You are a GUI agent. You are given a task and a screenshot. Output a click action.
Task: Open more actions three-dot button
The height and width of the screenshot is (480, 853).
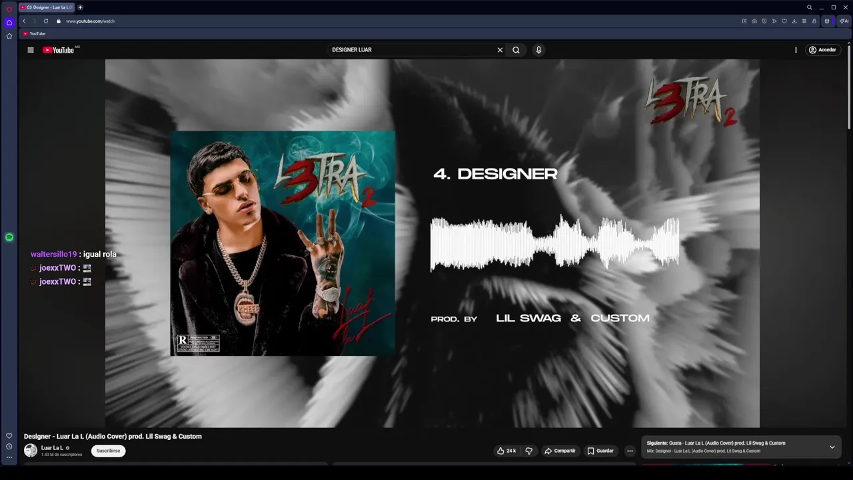tap(630, 451)
